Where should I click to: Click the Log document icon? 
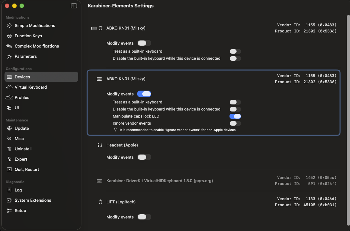coord(9,190)
